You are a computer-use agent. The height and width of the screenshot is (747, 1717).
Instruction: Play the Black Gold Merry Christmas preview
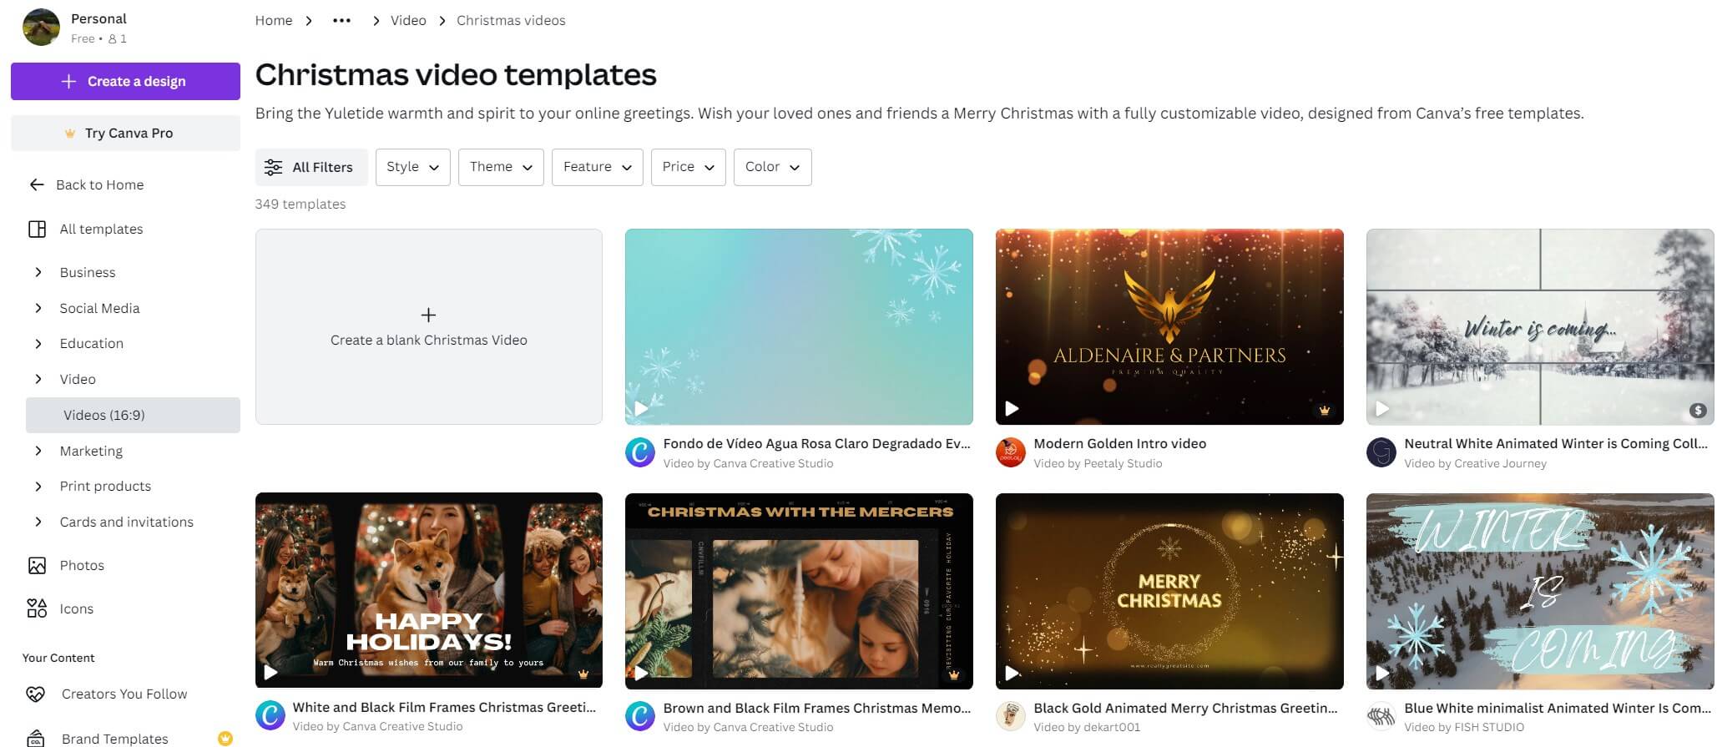point(1012,673)
